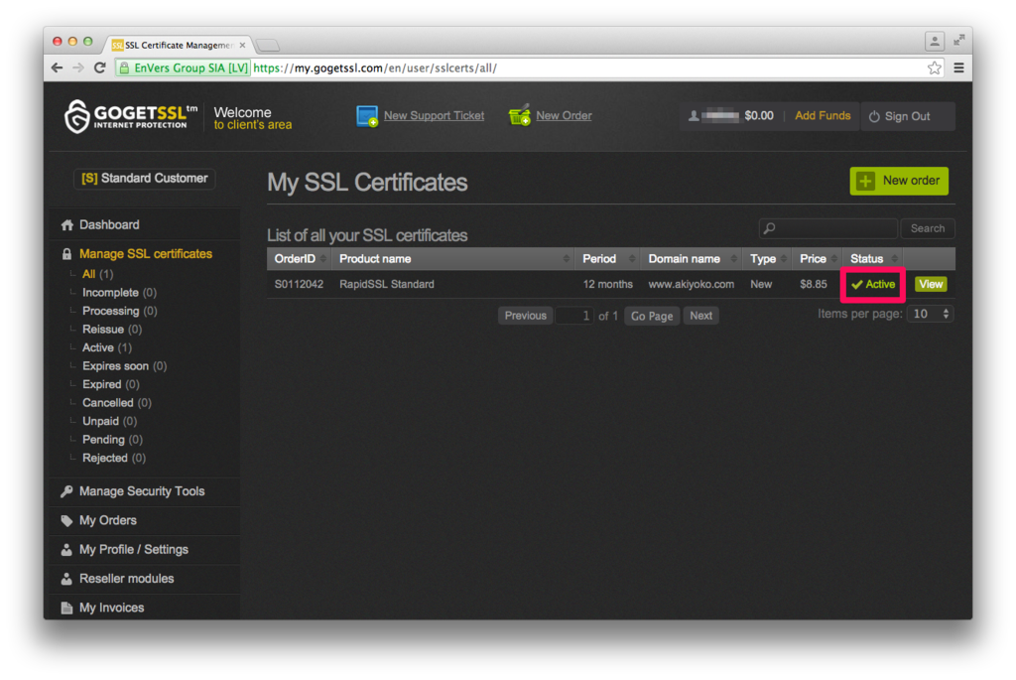The width and height of the screenshot is (1016, 680).
Task: Click the View button for S0112042
Action: pos(931,285)
